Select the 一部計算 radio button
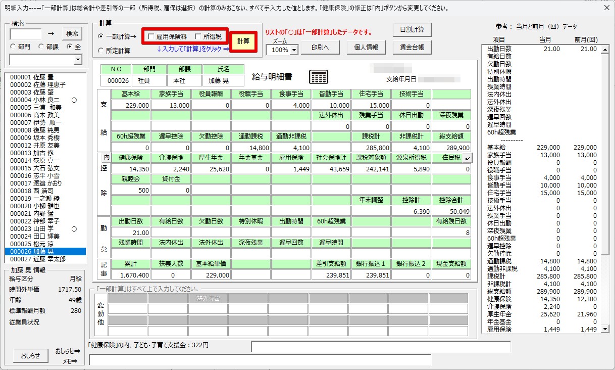This screenshot has width=615, height=370. coord(101,36)
